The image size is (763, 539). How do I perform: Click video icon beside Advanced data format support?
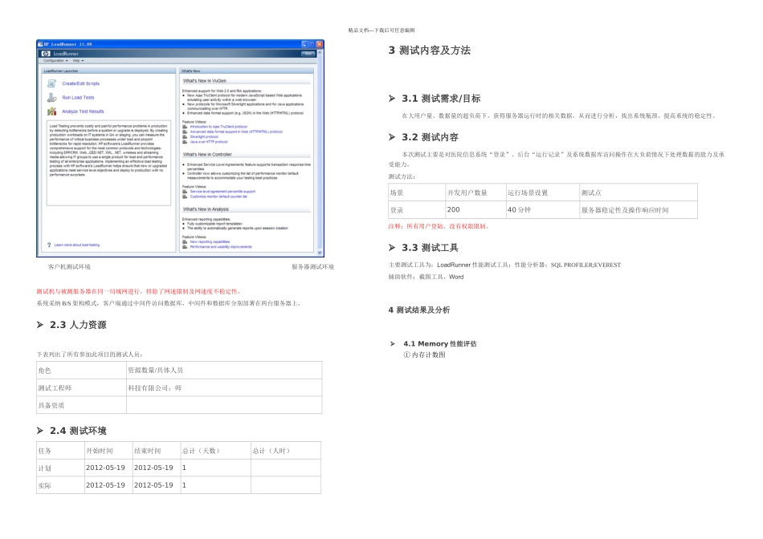coord(185,132)
